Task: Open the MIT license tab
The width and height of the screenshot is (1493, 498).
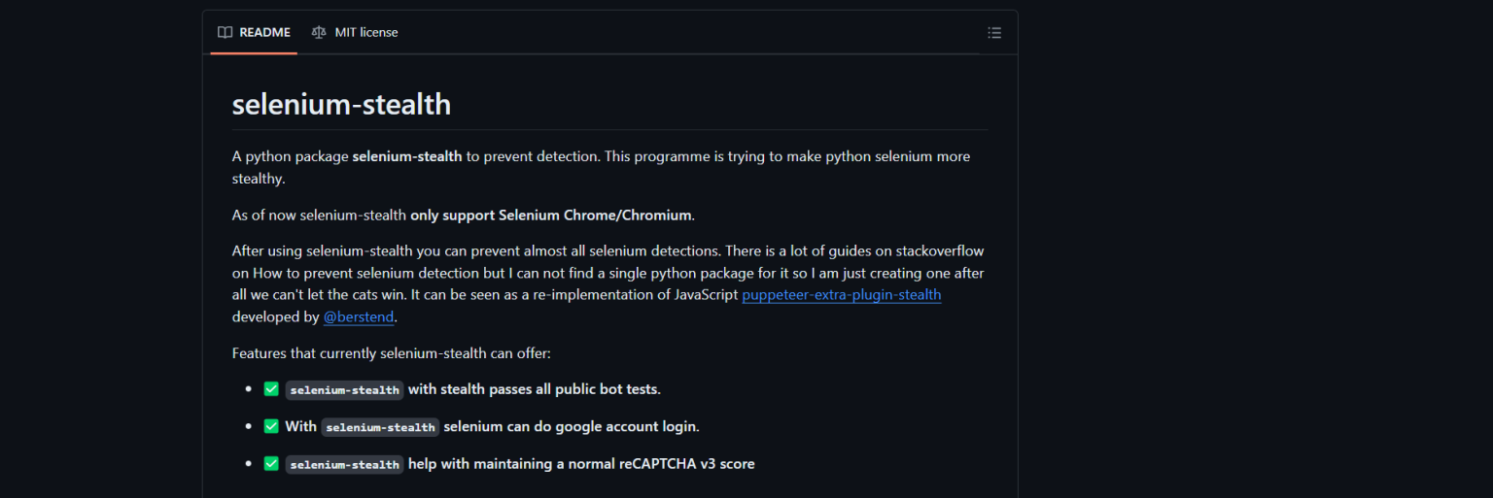Action: coord(365,32)
